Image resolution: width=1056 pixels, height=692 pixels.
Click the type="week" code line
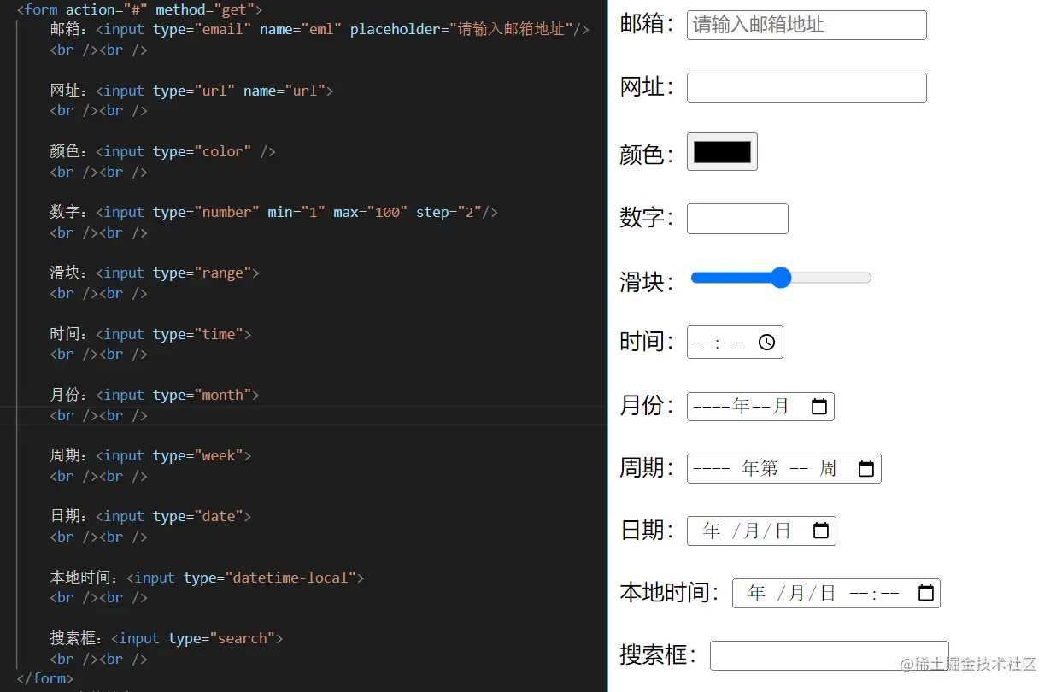click(x=150, y=455)
